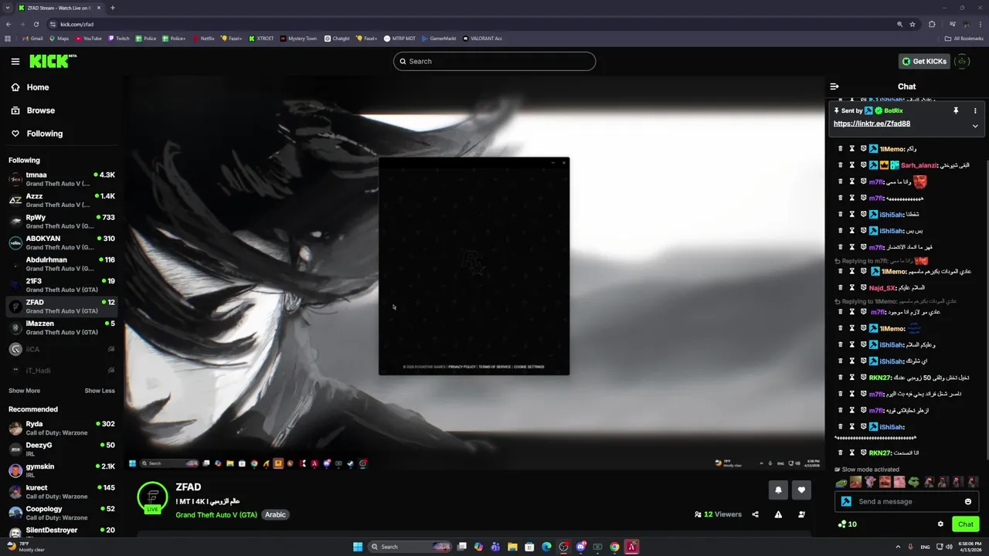Open pinned message three-dot options
This screenshot has width=989, height=556.
(975, 110)
